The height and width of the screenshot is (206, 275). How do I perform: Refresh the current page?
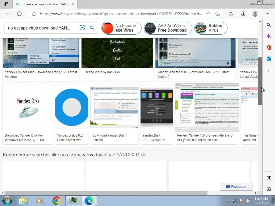coord(19,14)
